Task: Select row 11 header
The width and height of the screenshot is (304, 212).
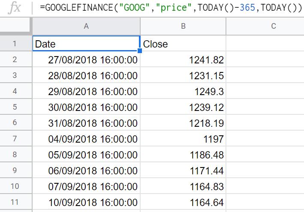Action: click(15, 202)
